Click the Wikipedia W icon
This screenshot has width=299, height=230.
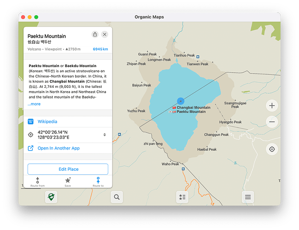(30, 121)
